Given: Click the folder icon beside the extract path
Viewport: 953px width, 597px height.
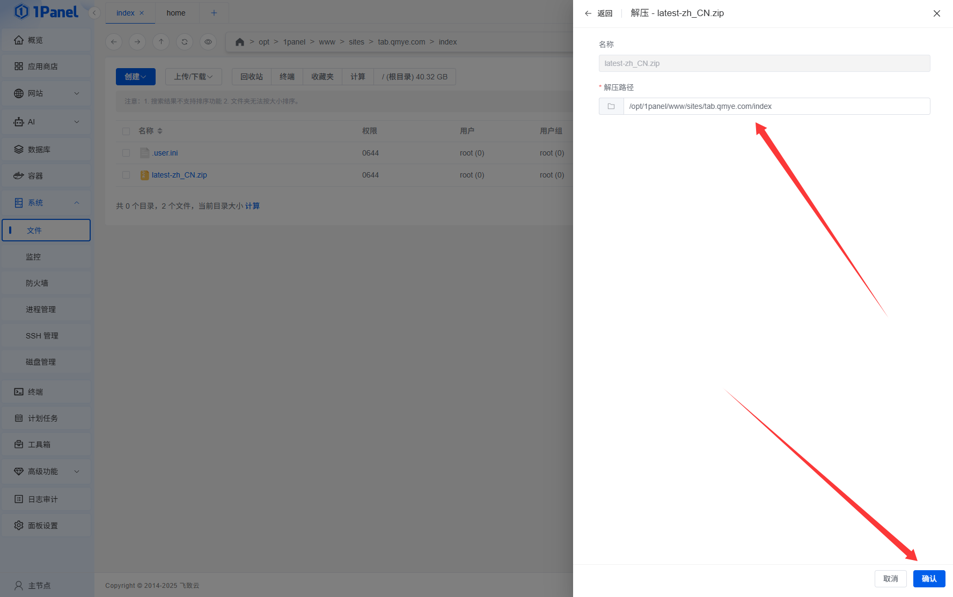Looking at the screenshot, I should coord(611,106).
